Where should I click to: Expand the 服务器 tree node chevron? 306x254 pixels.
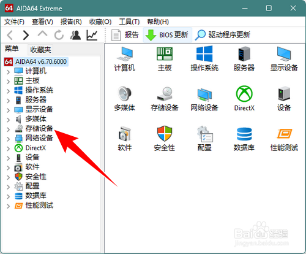click(x=8, y=101)
